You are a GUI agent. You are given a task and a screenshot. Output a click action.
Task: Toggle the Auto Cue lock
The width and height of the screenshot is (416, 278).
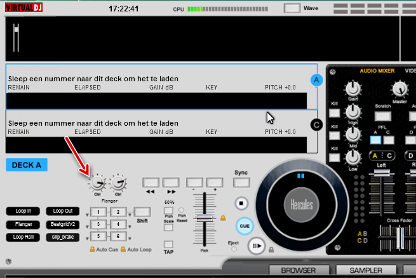click(x=92, y=249)
